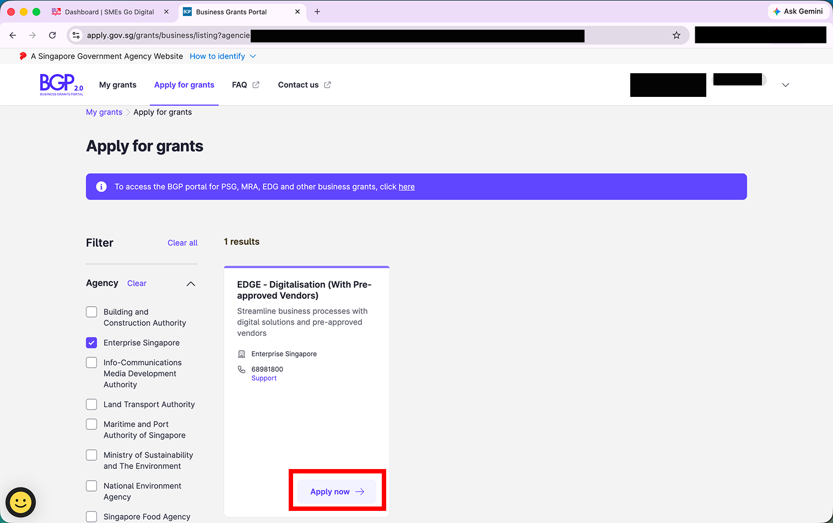Close the Dashboard SMEs Go Digital tab

click(x=166, y=12)
